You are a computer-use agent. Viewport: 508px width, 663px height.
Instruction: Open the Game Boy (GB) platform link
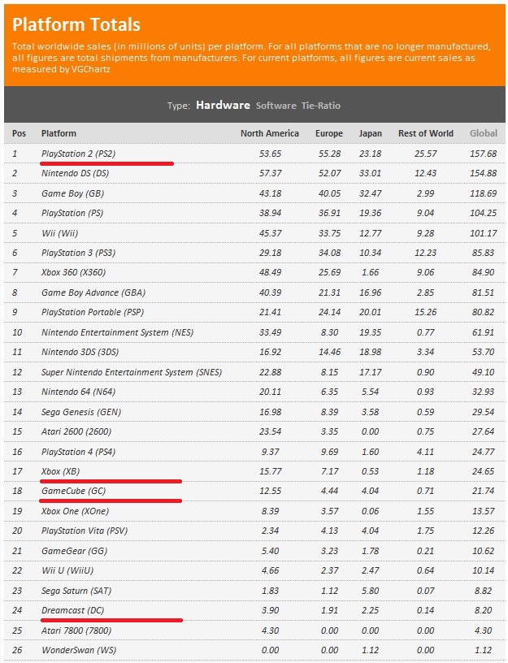pos(72,193)
